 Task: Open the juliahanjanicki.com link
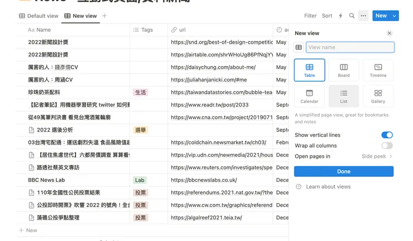[x=209, y=80]
